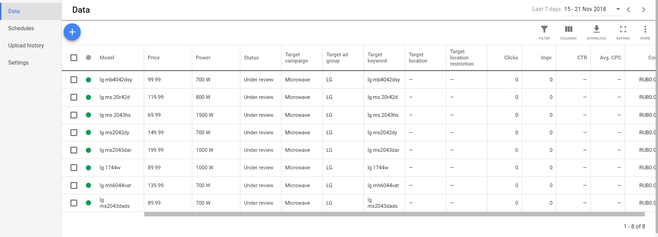
Task: Expand the table to full screen
Action: pyautogui.click(x=623, y=33)
